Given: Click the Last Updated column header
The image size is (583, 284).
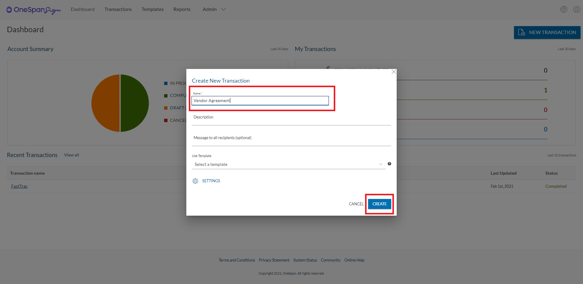Looking at the screenshot, I should tap(503, 173).
